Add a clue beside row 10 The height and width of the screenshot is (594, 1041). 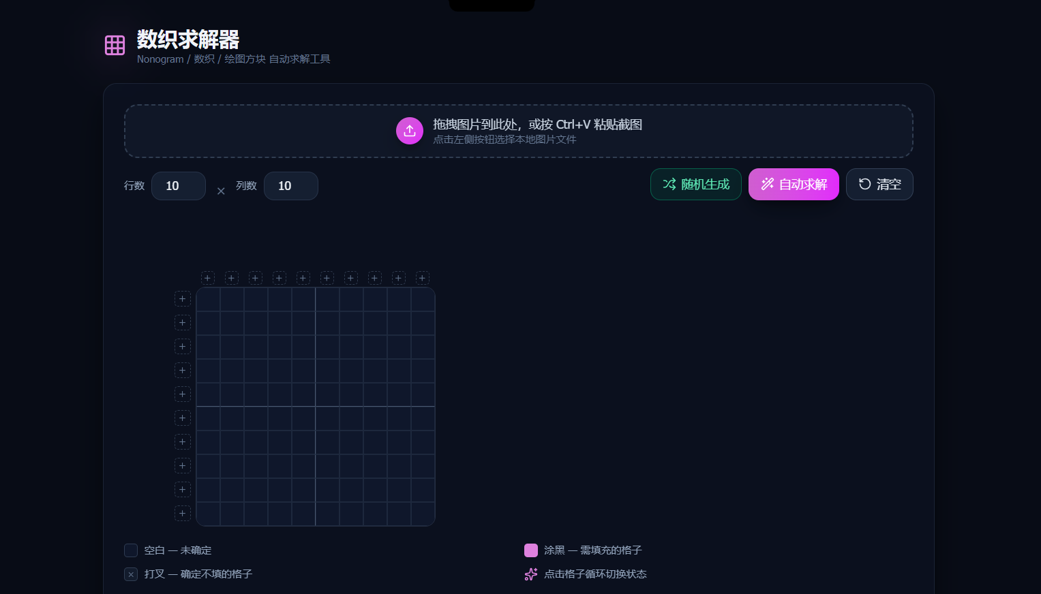(x=183, y=514)
